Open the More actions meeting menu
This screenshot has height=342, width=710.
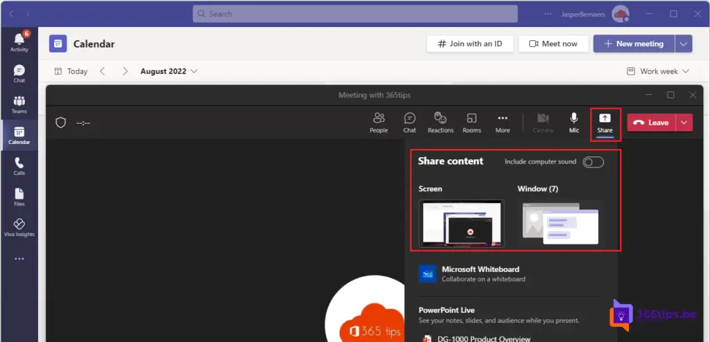pyautogui.click(x=503, y=123)
